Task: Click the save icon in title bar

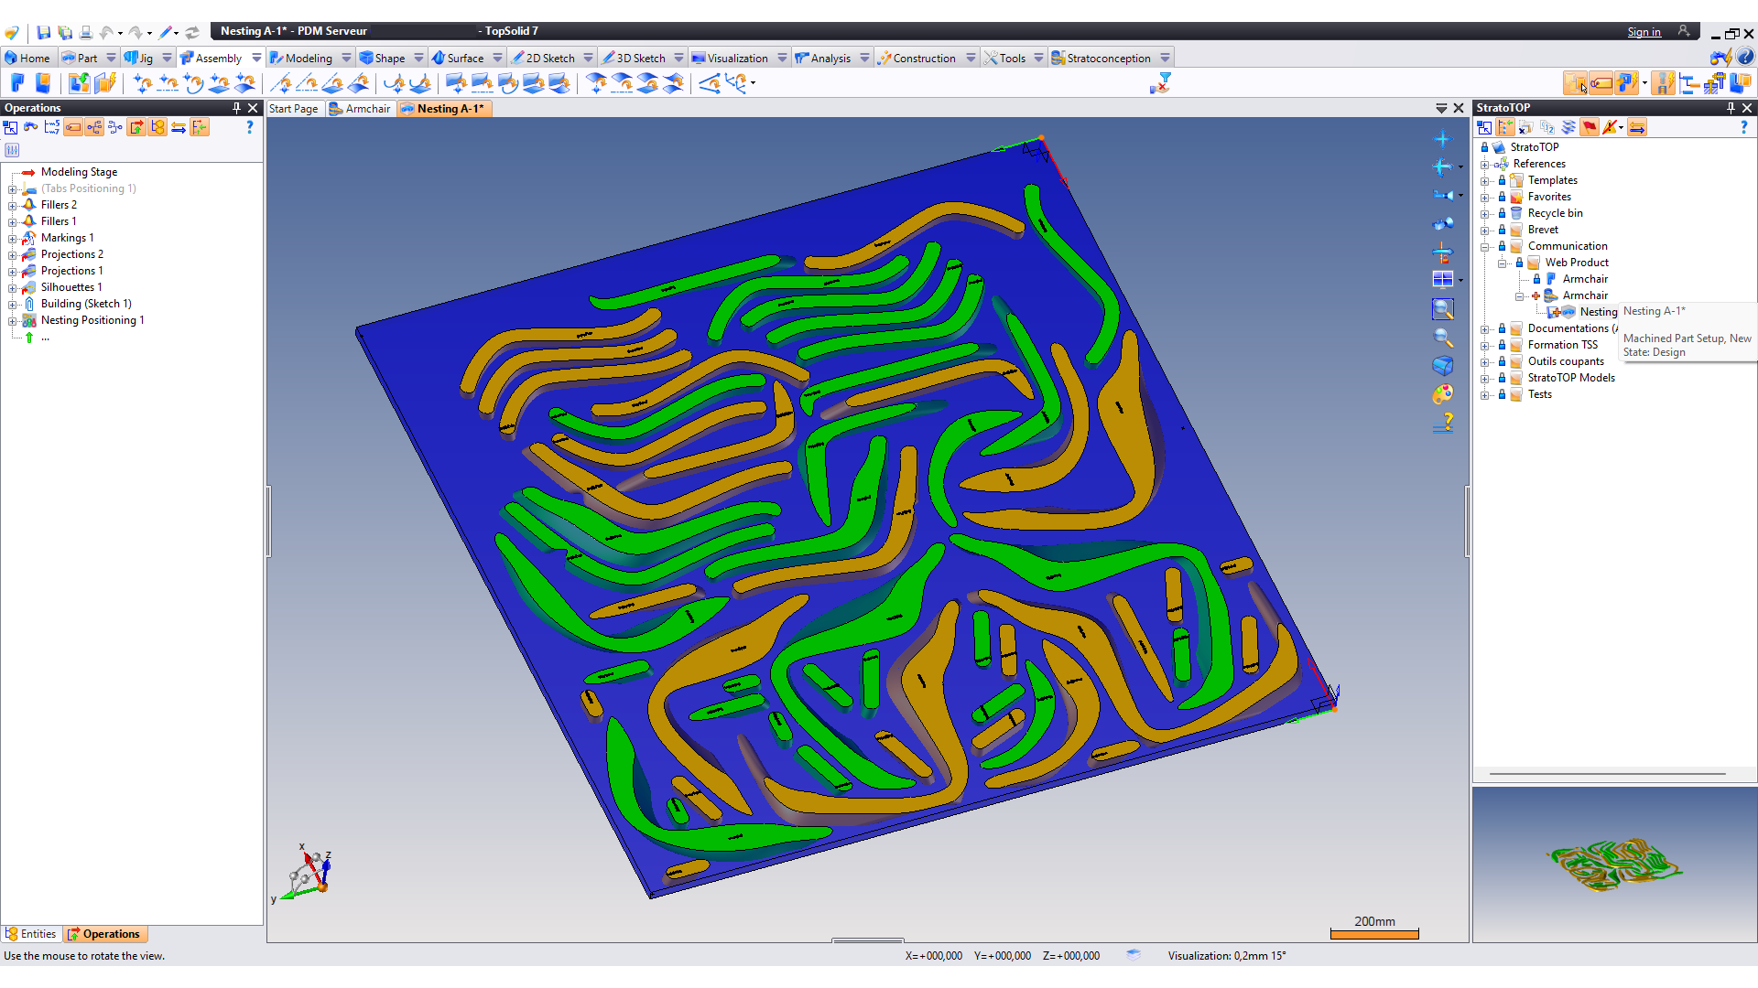Action: (x=44, y=32)
